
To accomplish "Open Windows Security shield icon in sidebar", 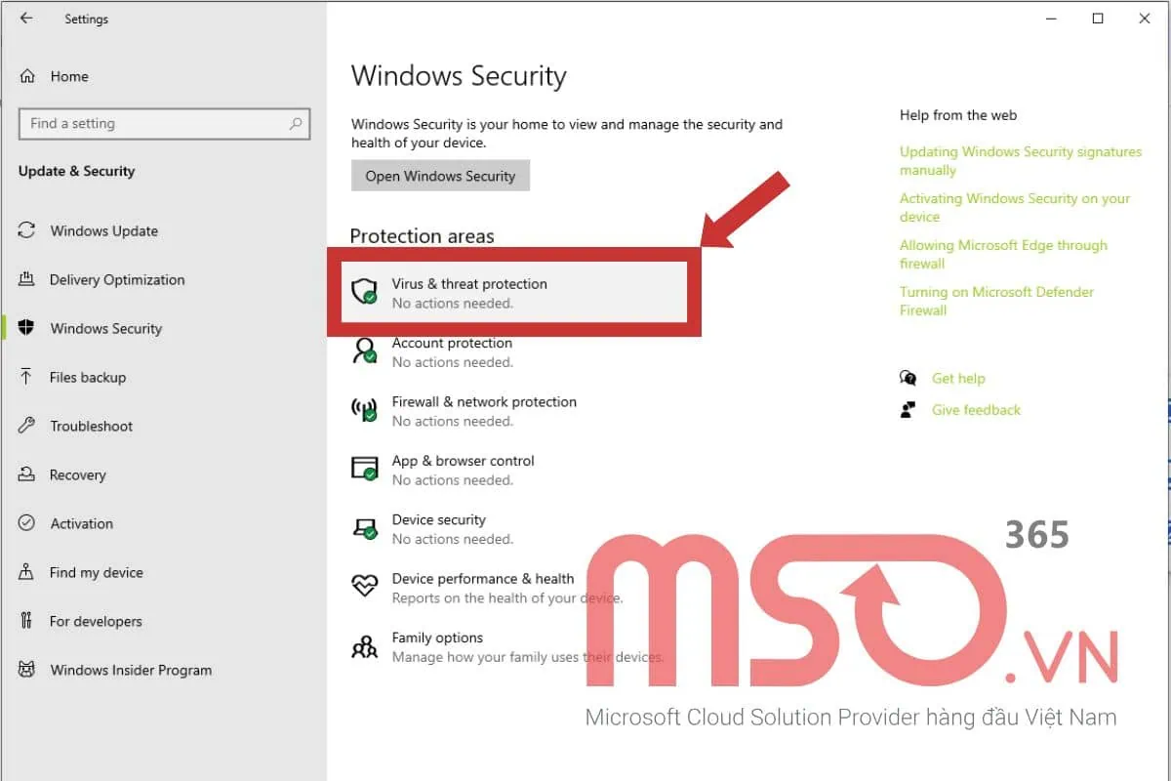I will click(26, 328).
